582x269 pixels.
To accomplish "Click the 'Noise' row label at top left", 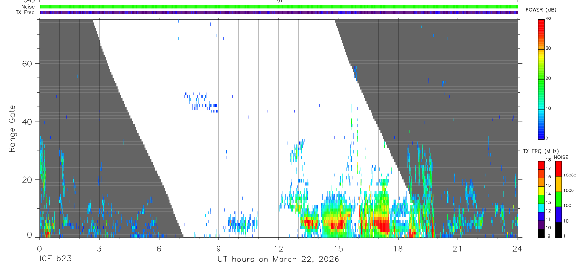I will 28,7.
